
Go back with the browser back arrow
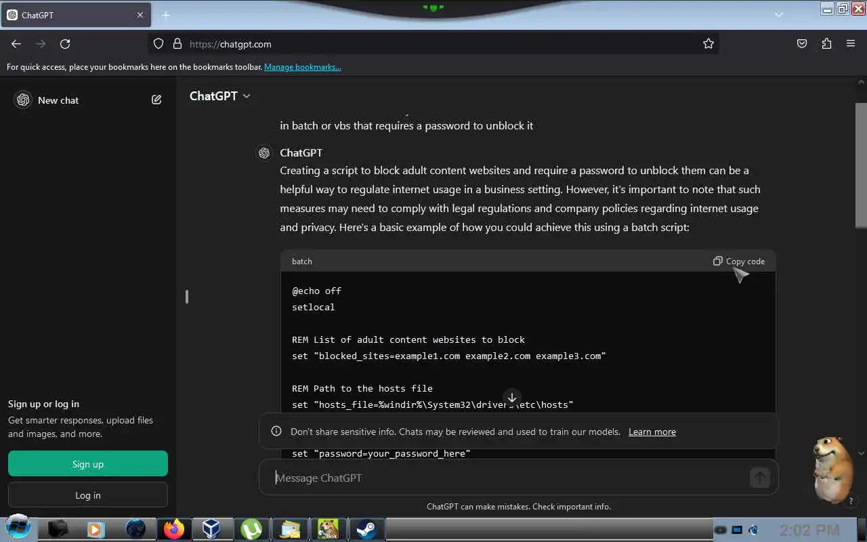[x=16, y=44]
